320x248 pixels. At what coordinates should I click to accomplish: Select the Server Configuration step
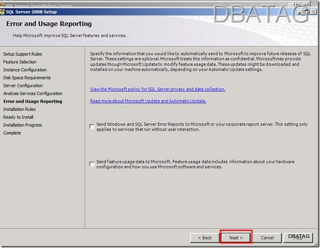[23, 85]
